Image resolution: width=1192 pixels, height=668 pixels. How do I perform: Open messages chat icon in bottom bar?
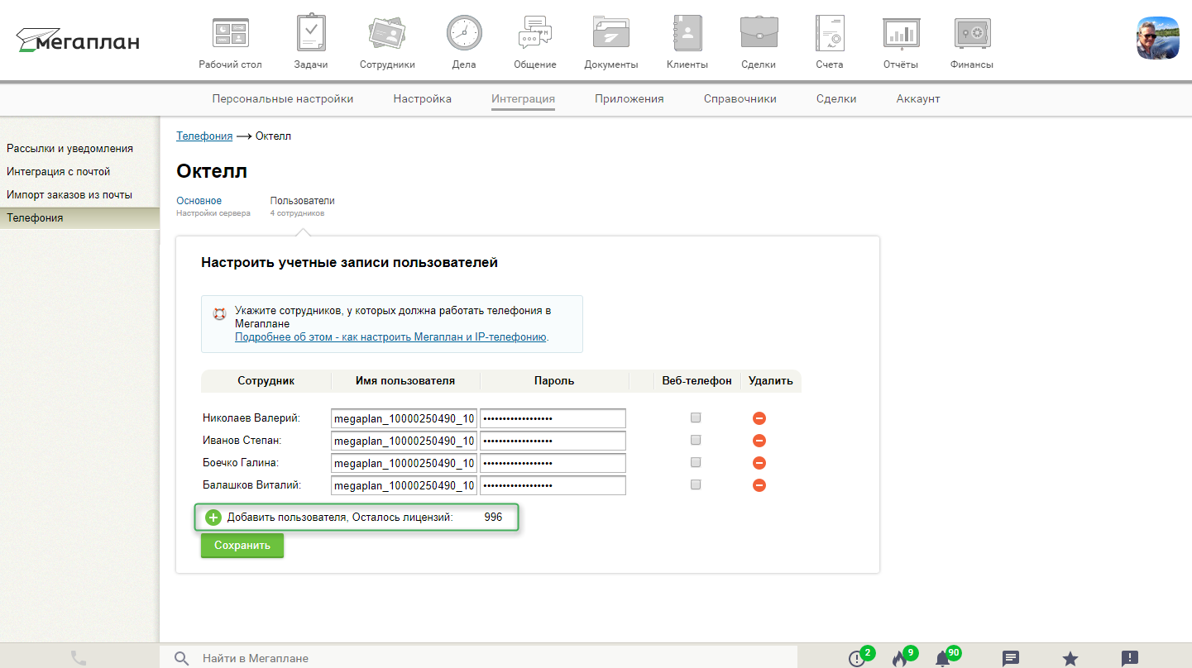pyautogui.click(x=1010, y=658)
